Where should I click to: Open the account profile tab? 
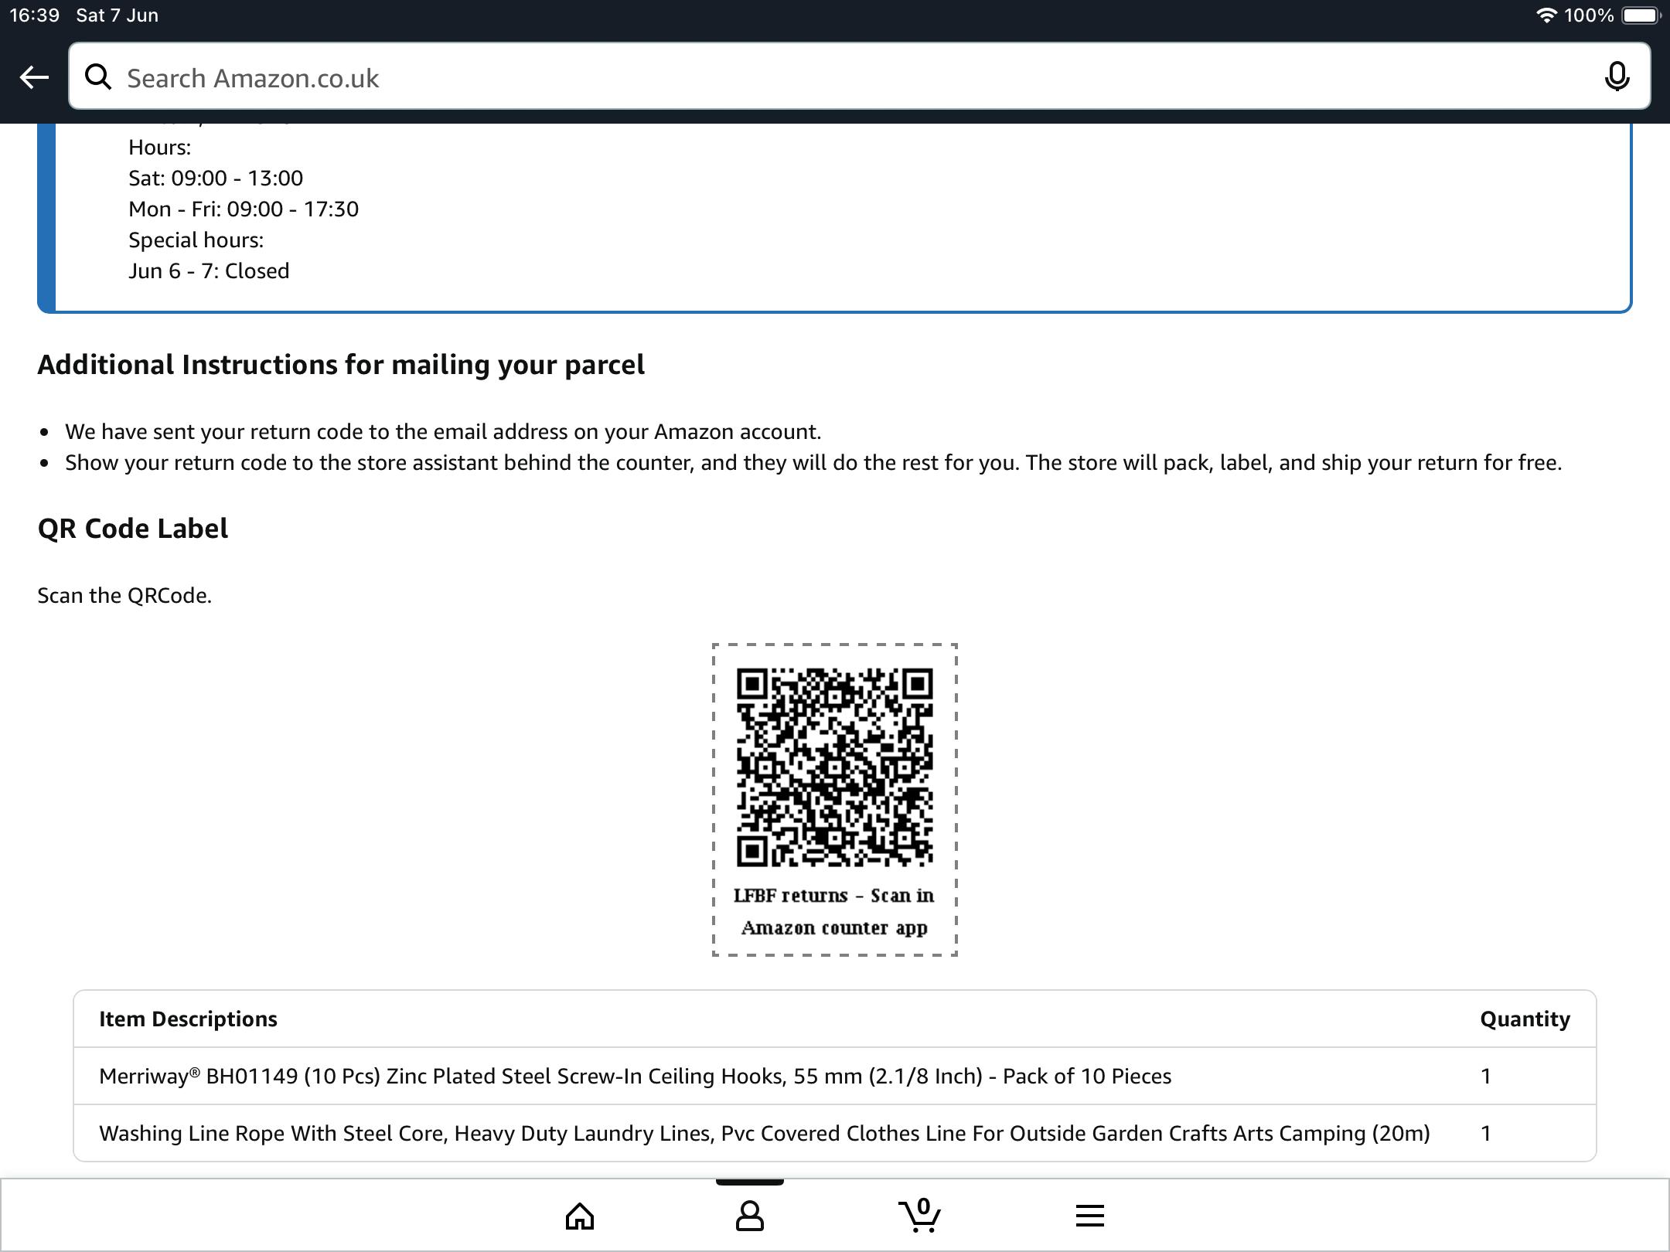[749, 1216]
